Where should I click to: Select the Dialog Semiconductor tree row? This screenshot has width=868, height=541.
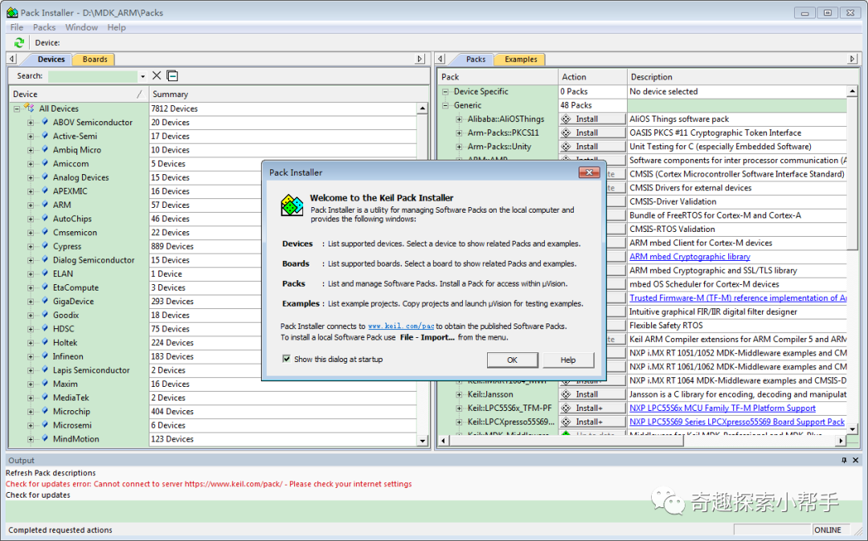pos(93,260)
